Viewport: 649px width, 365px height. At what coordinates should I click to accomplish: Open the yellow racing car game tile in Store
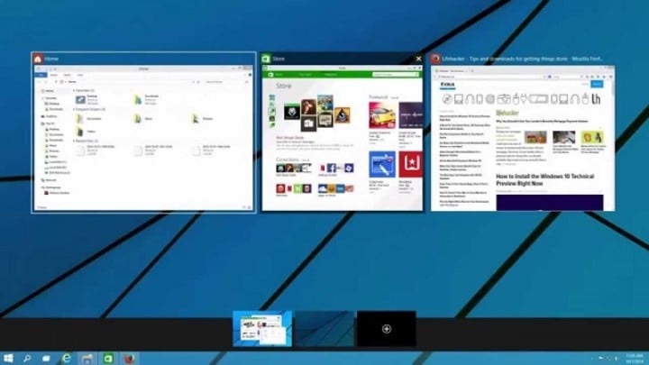[x=381, y=115]
